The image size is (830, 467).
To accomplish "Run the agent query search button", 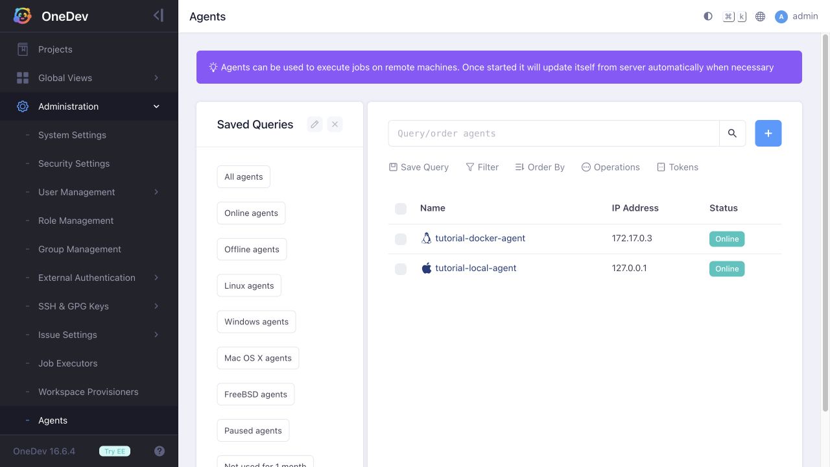I will (x=732, y=133).
